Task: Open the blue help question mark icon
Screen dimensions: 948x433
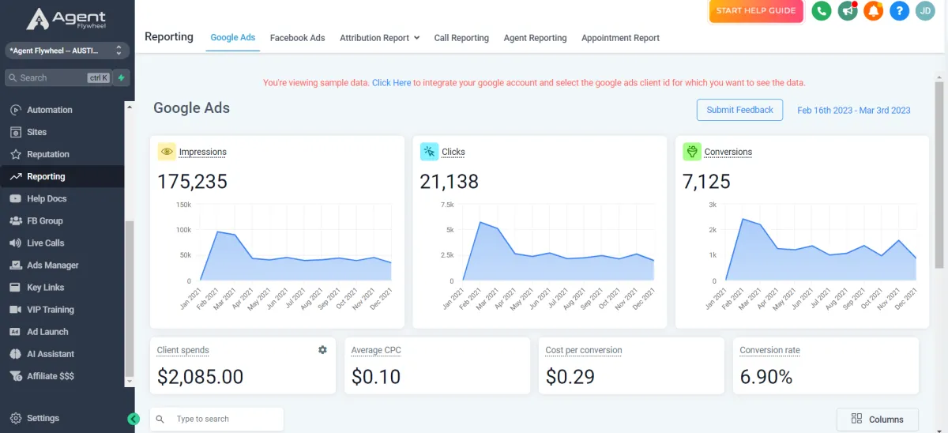Action: tap(899, 11)
